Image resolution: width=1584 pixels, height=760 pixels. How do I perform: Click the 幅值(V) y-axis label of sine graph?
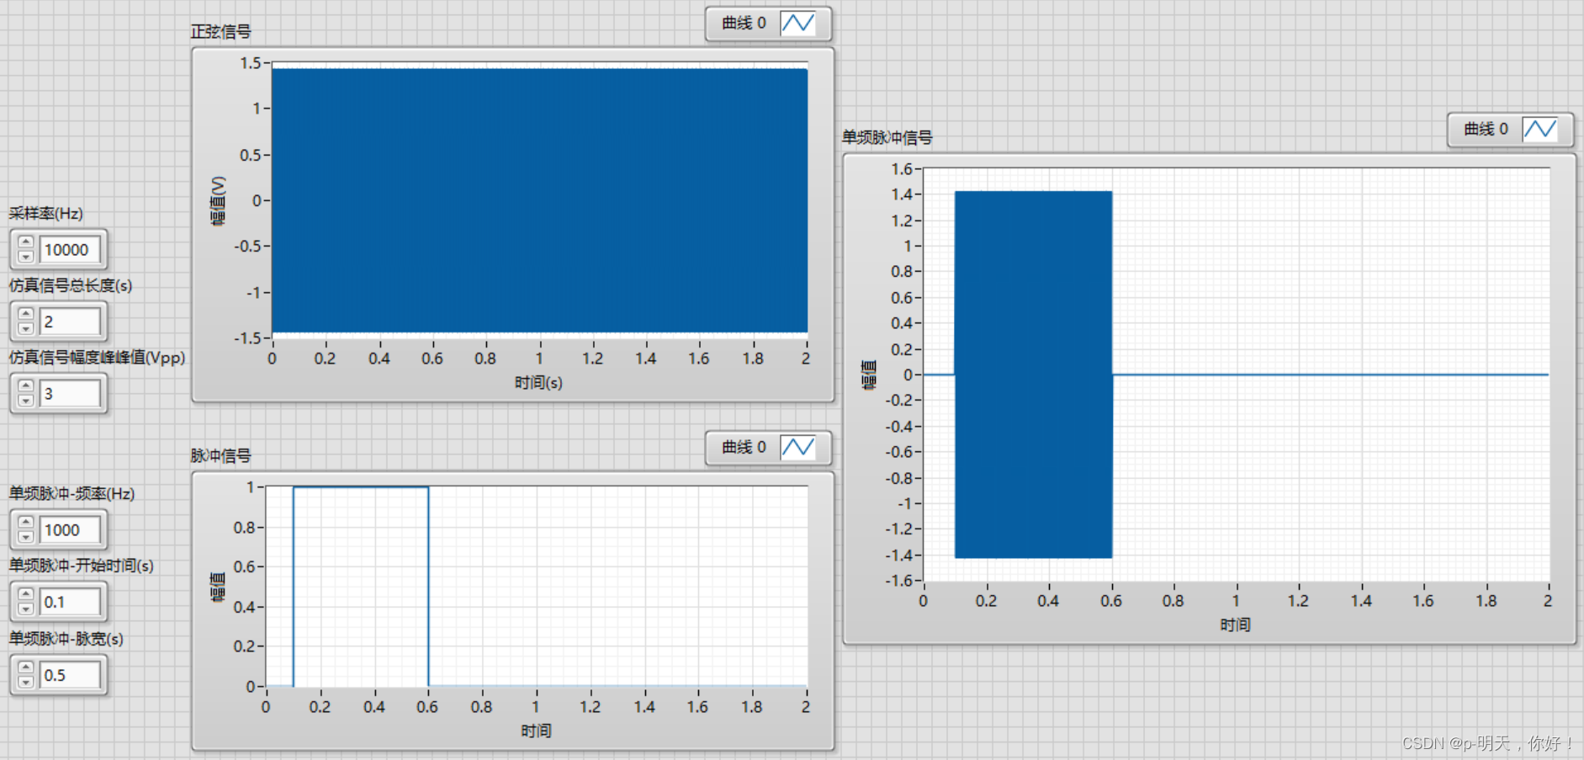coord(218,200)
